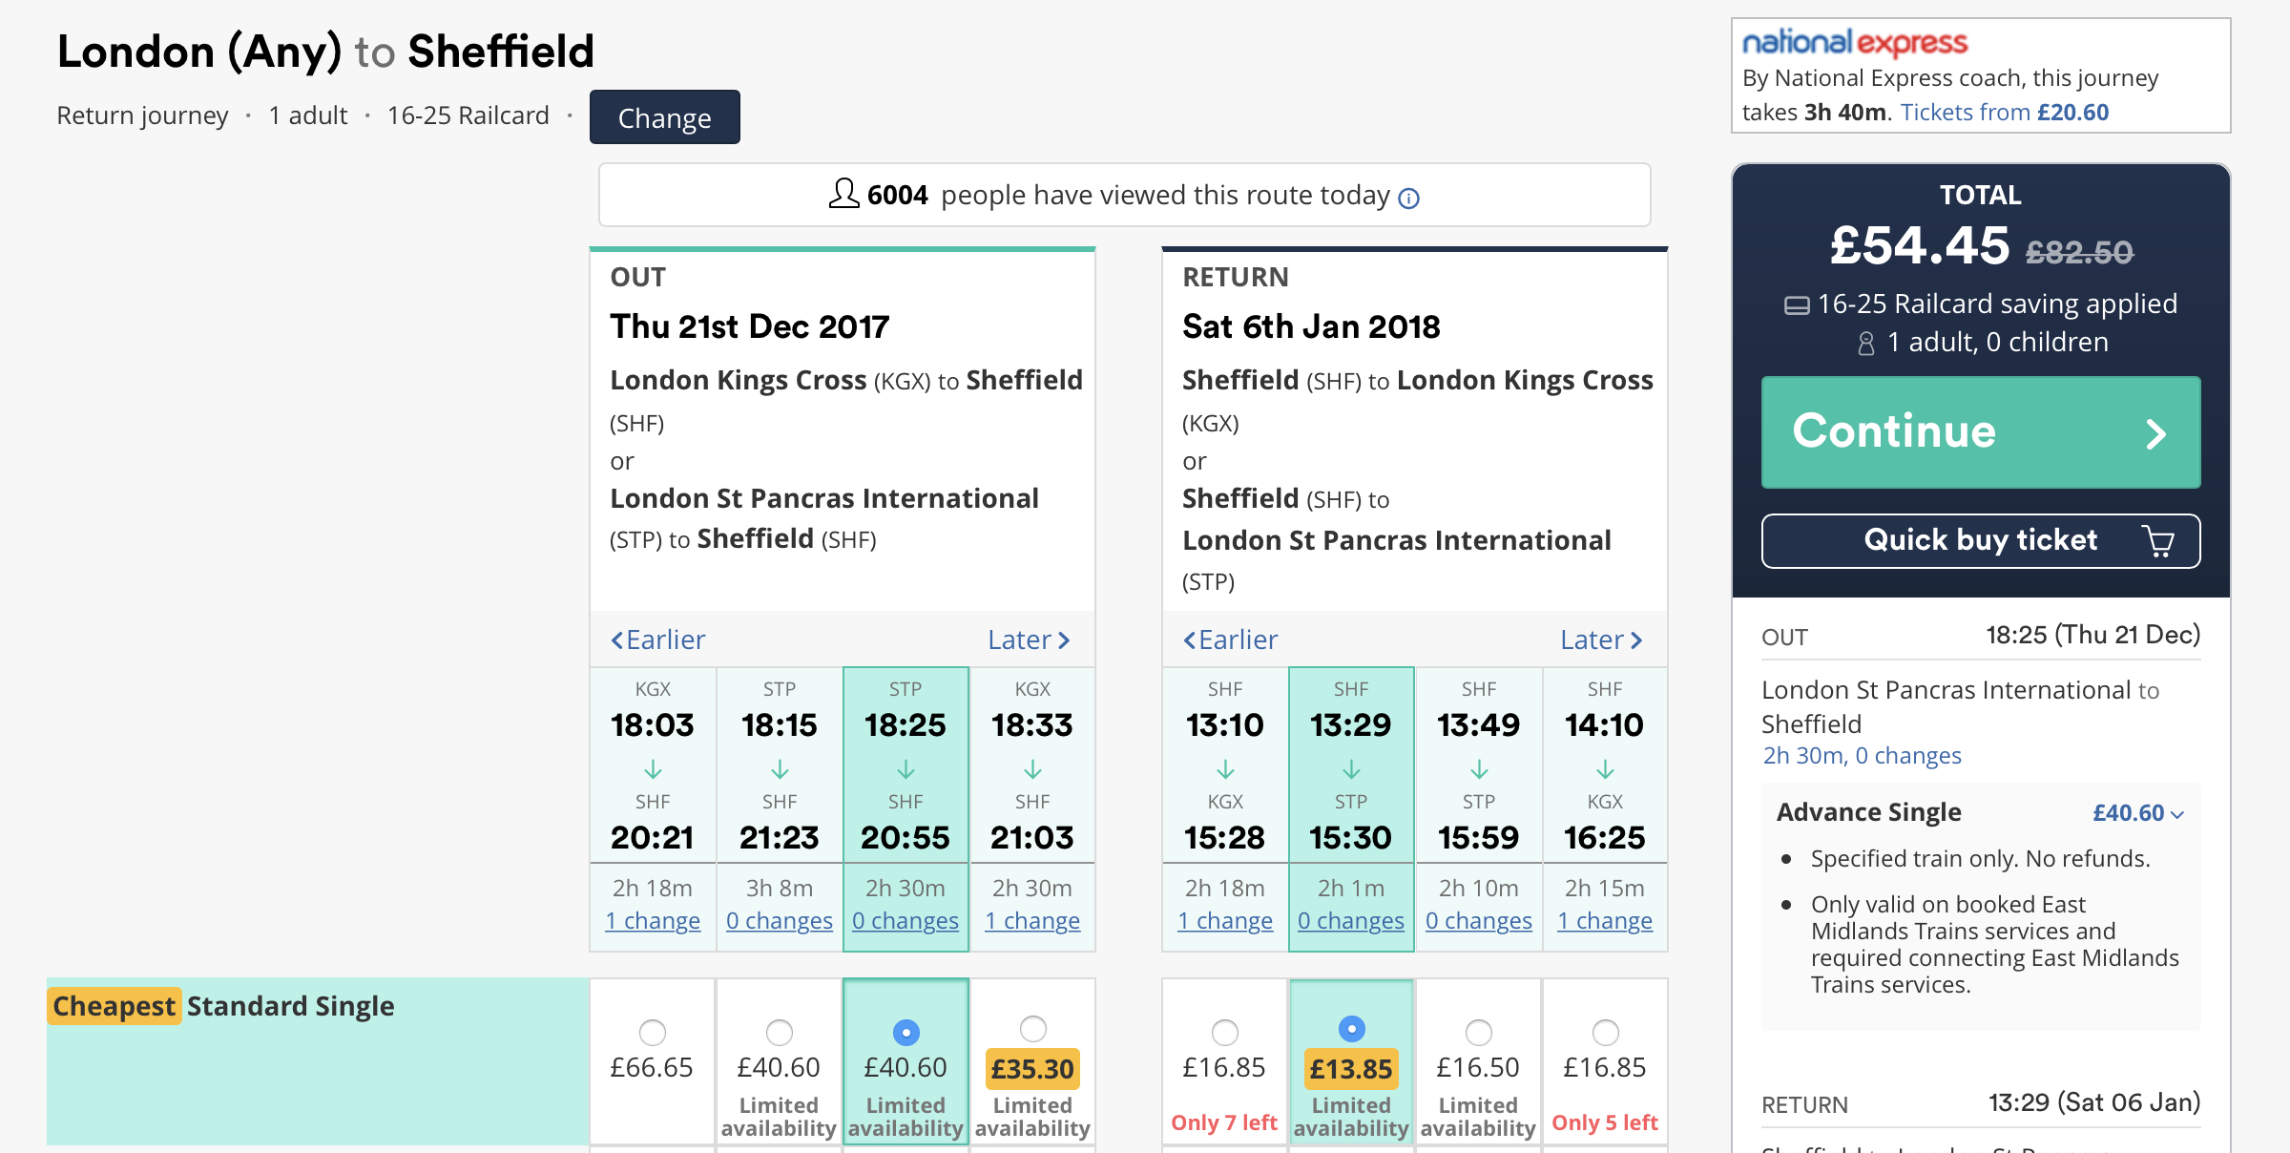Viewport: 2290px width, 1153px height.
Task: Select the £16.50 return fare radio button
Action: coord(1478,1032)
